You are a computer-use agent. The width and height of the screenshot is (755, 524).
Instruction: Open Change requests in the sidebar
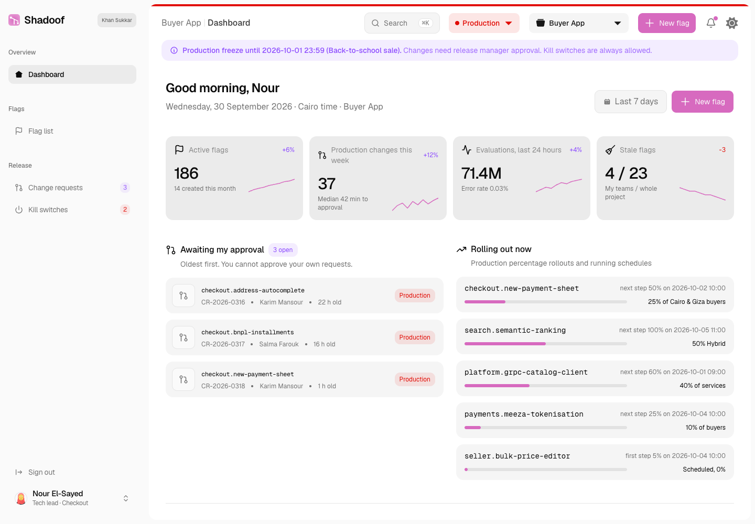(x=72, y=188)
